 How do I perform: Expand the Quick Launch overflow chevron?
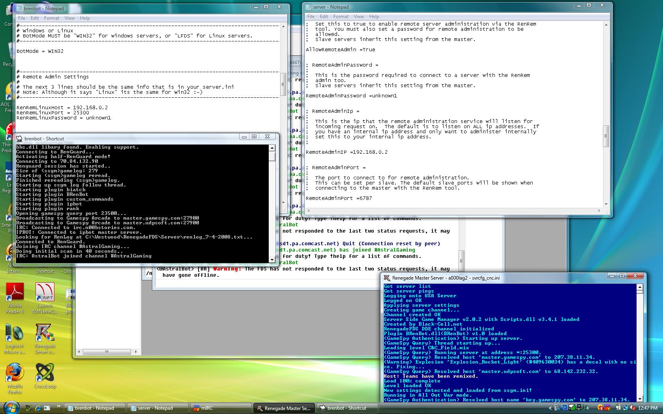59,406
